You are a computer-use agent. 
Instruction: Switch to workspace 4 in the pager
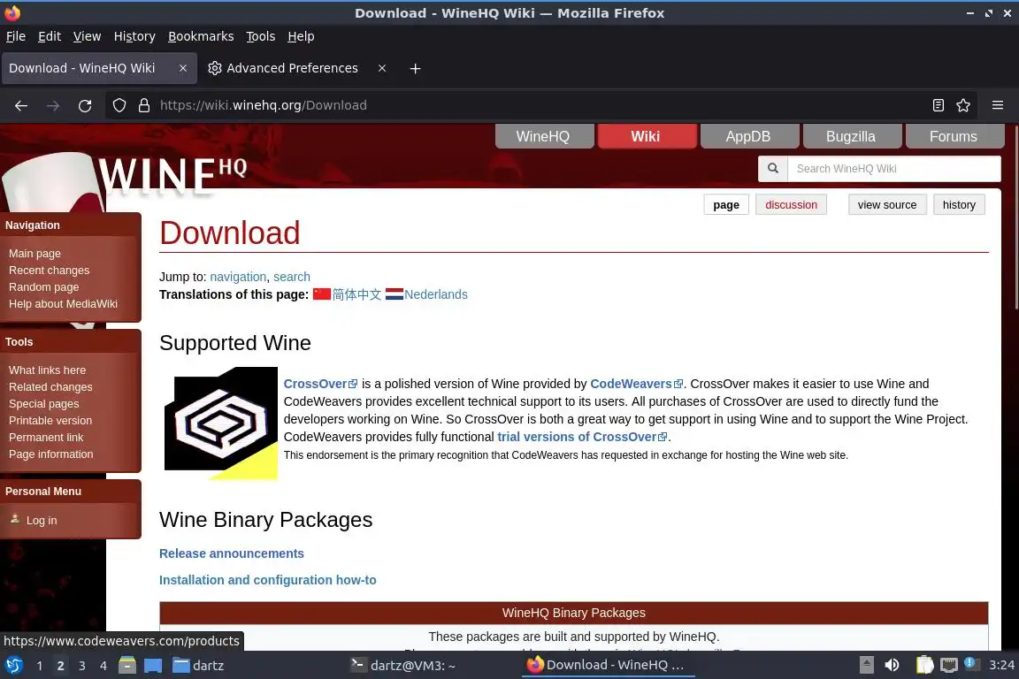tap(103, 666)
